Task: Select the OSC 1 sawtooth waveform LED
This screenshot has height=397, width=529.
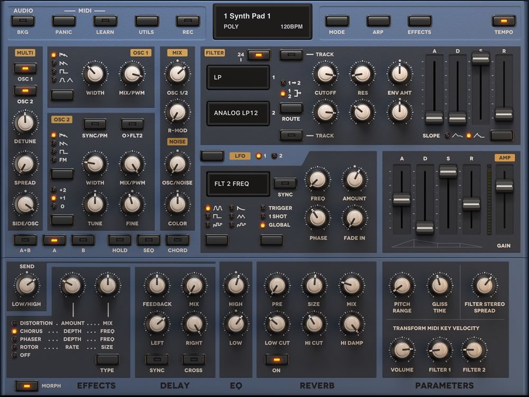Action: tap(53, 55)
